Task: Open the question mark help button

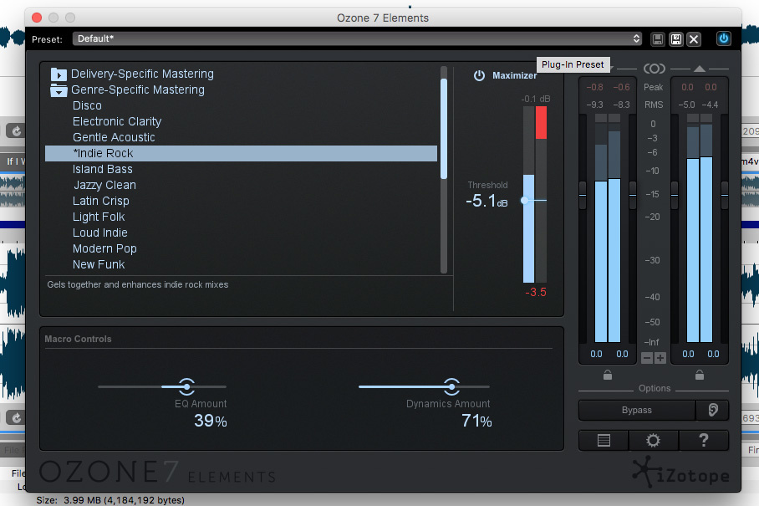Action: coord(703,440)
